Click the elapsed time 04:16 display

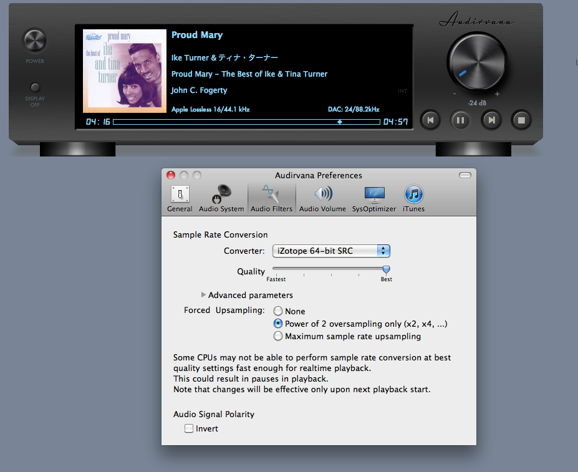(98, 122)
